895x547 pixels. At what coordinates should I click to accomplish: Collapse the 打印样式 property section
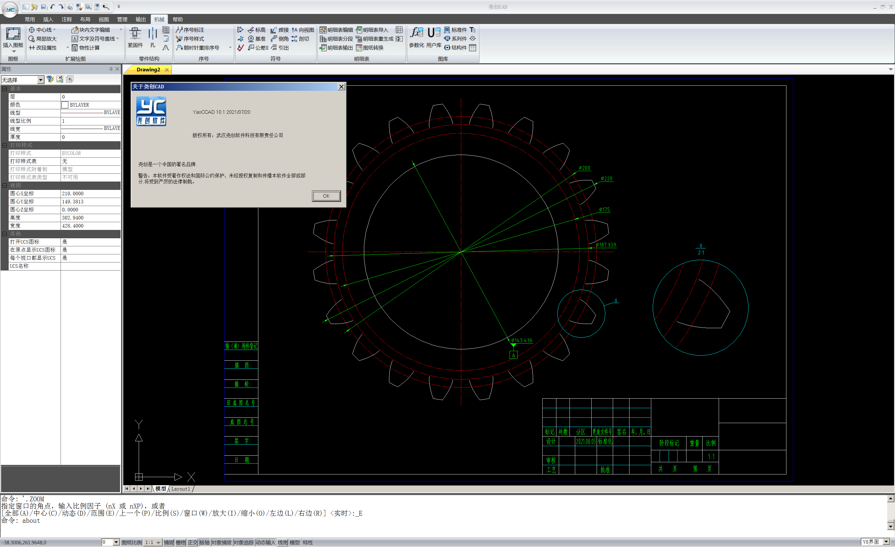click(5, 145)
